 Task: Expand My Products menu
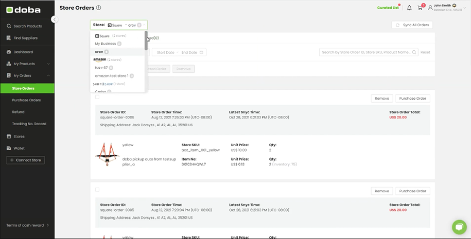tap(27, 64)
